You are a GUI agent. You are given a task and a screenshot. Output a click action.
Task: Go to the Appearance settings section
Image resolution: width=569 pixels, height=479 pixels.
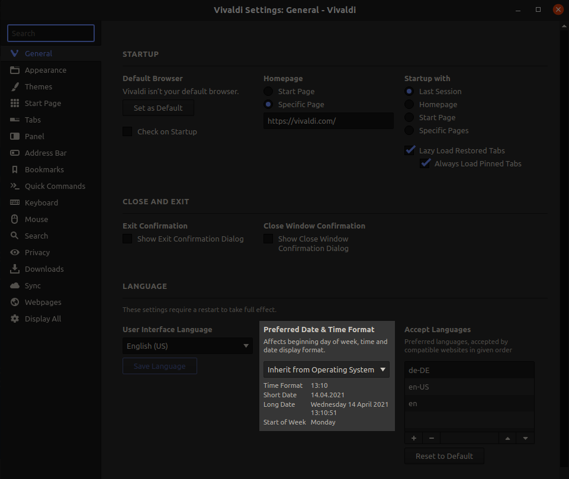(x=45, y=70)
